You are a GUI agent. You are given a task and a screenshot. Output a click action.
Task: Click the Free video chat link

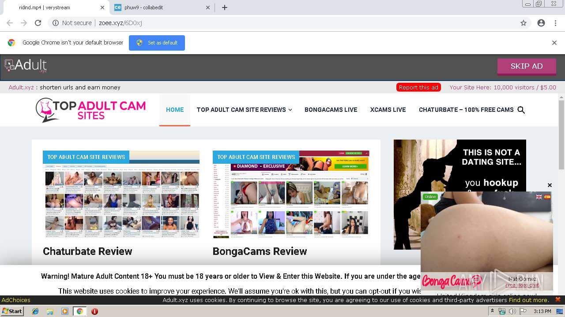pos(522,285)
